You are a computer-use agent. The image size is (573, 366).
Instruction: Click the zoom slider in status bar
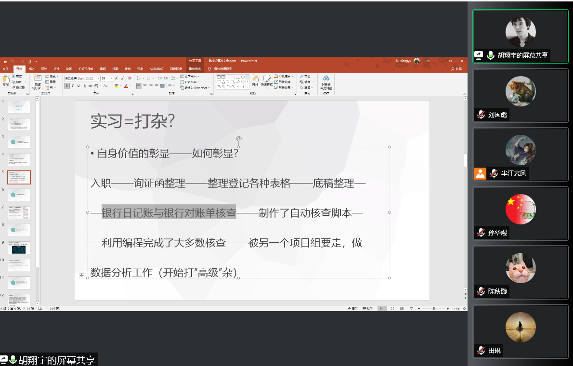point(434,308)
